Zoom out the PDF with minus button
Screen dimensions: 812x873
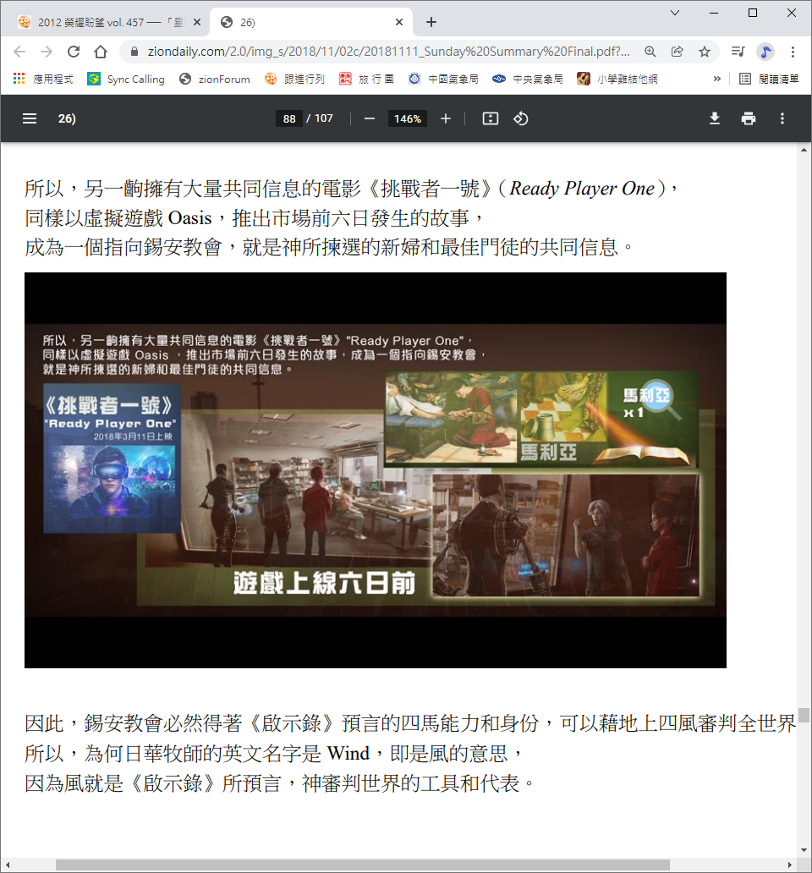[x=370, y=118]
